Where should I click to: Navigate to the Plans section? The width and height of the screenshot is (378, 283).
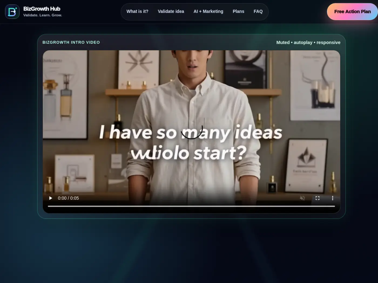pos(238,11)
